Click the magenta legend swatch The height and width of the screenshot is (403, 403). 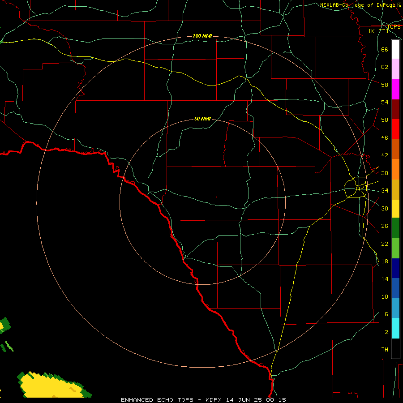395,89
